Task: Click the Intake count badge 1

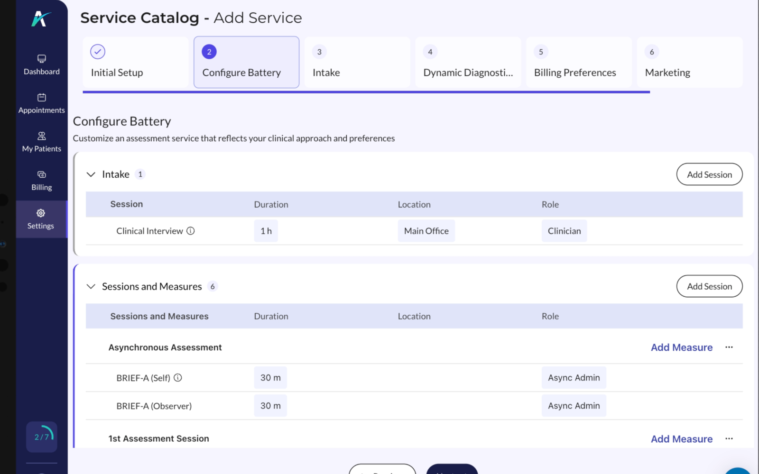Action: (140, 174)
